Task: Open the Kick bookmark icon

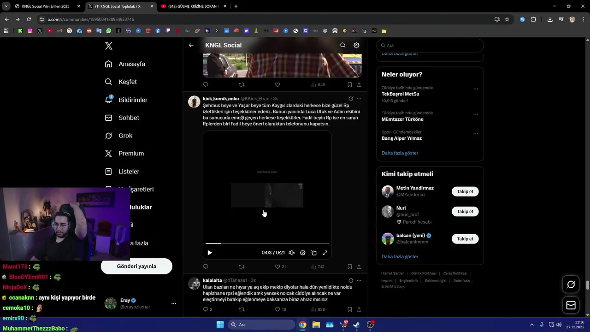Action: click(x=20, y=31)
